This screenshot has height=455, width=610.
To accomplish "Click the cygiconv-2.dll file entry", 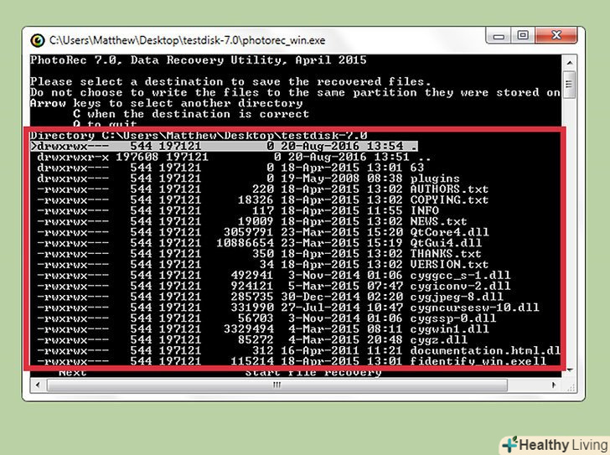I will pyautogui.click(x=274, y=287).
